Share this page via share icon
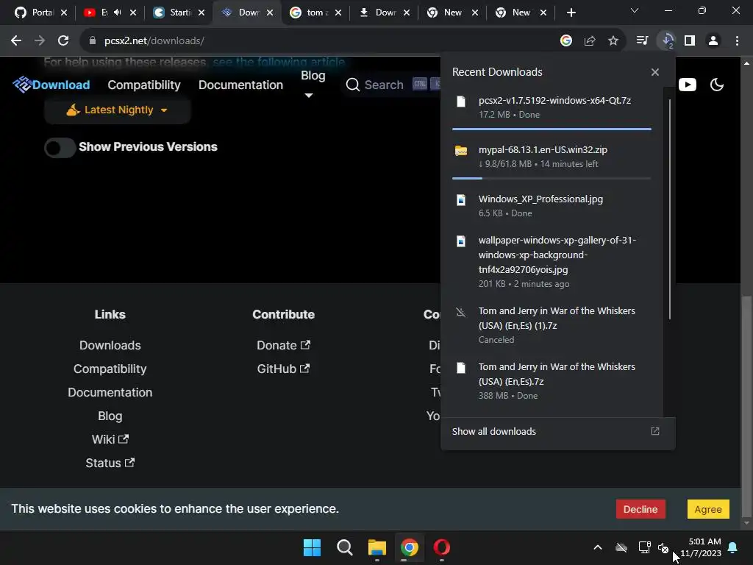753x565 pixels. (x=590, y=41)
